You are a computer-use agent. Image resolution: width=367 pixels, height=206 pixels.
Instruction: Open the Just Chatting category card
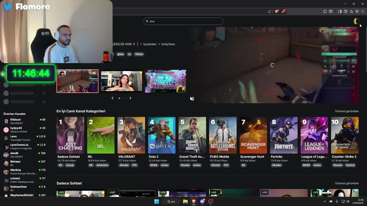click(70, 135)
